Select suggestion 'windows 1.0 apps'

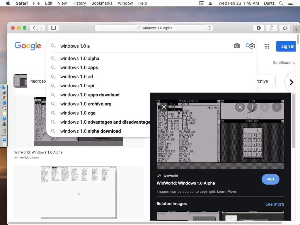151,68
